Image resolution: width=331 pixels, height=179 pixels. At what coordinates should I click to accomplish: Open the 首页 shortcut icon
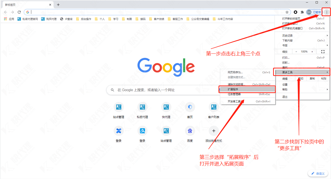tap(190, 107)
